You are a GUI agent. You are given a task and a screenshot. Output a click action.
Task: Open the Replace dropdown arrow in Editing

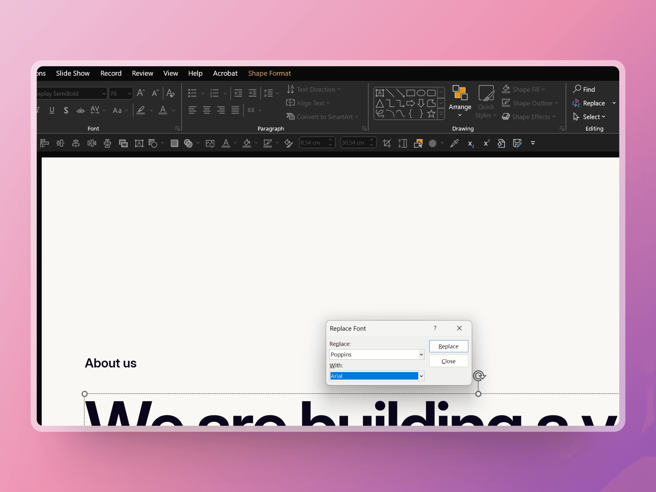click(614, 103)
